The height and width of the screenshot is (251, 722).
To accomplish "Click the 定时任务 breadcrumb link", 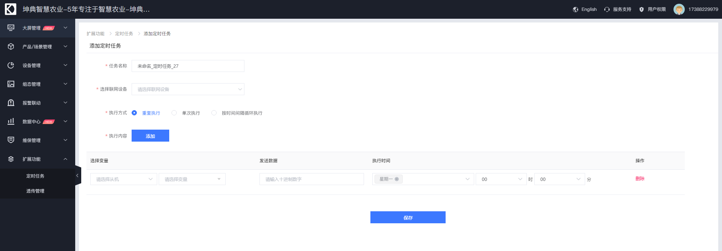I will [124, 34].
